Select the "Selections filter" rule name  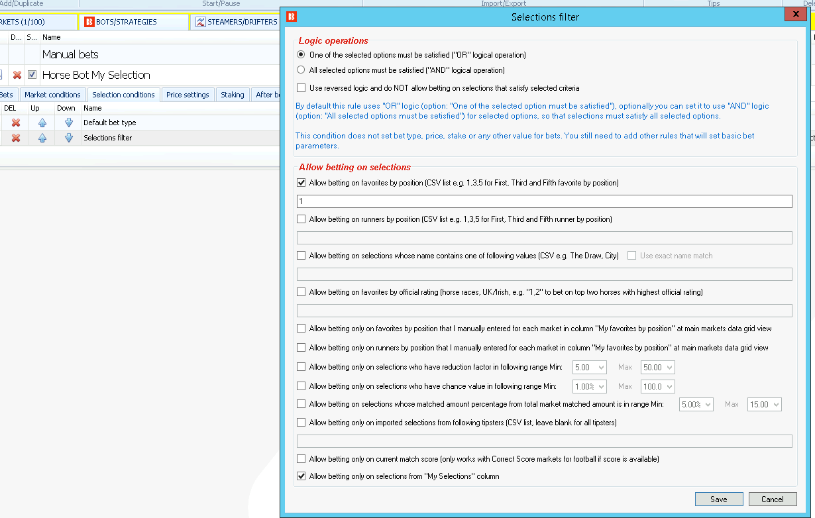coord(107,138)
